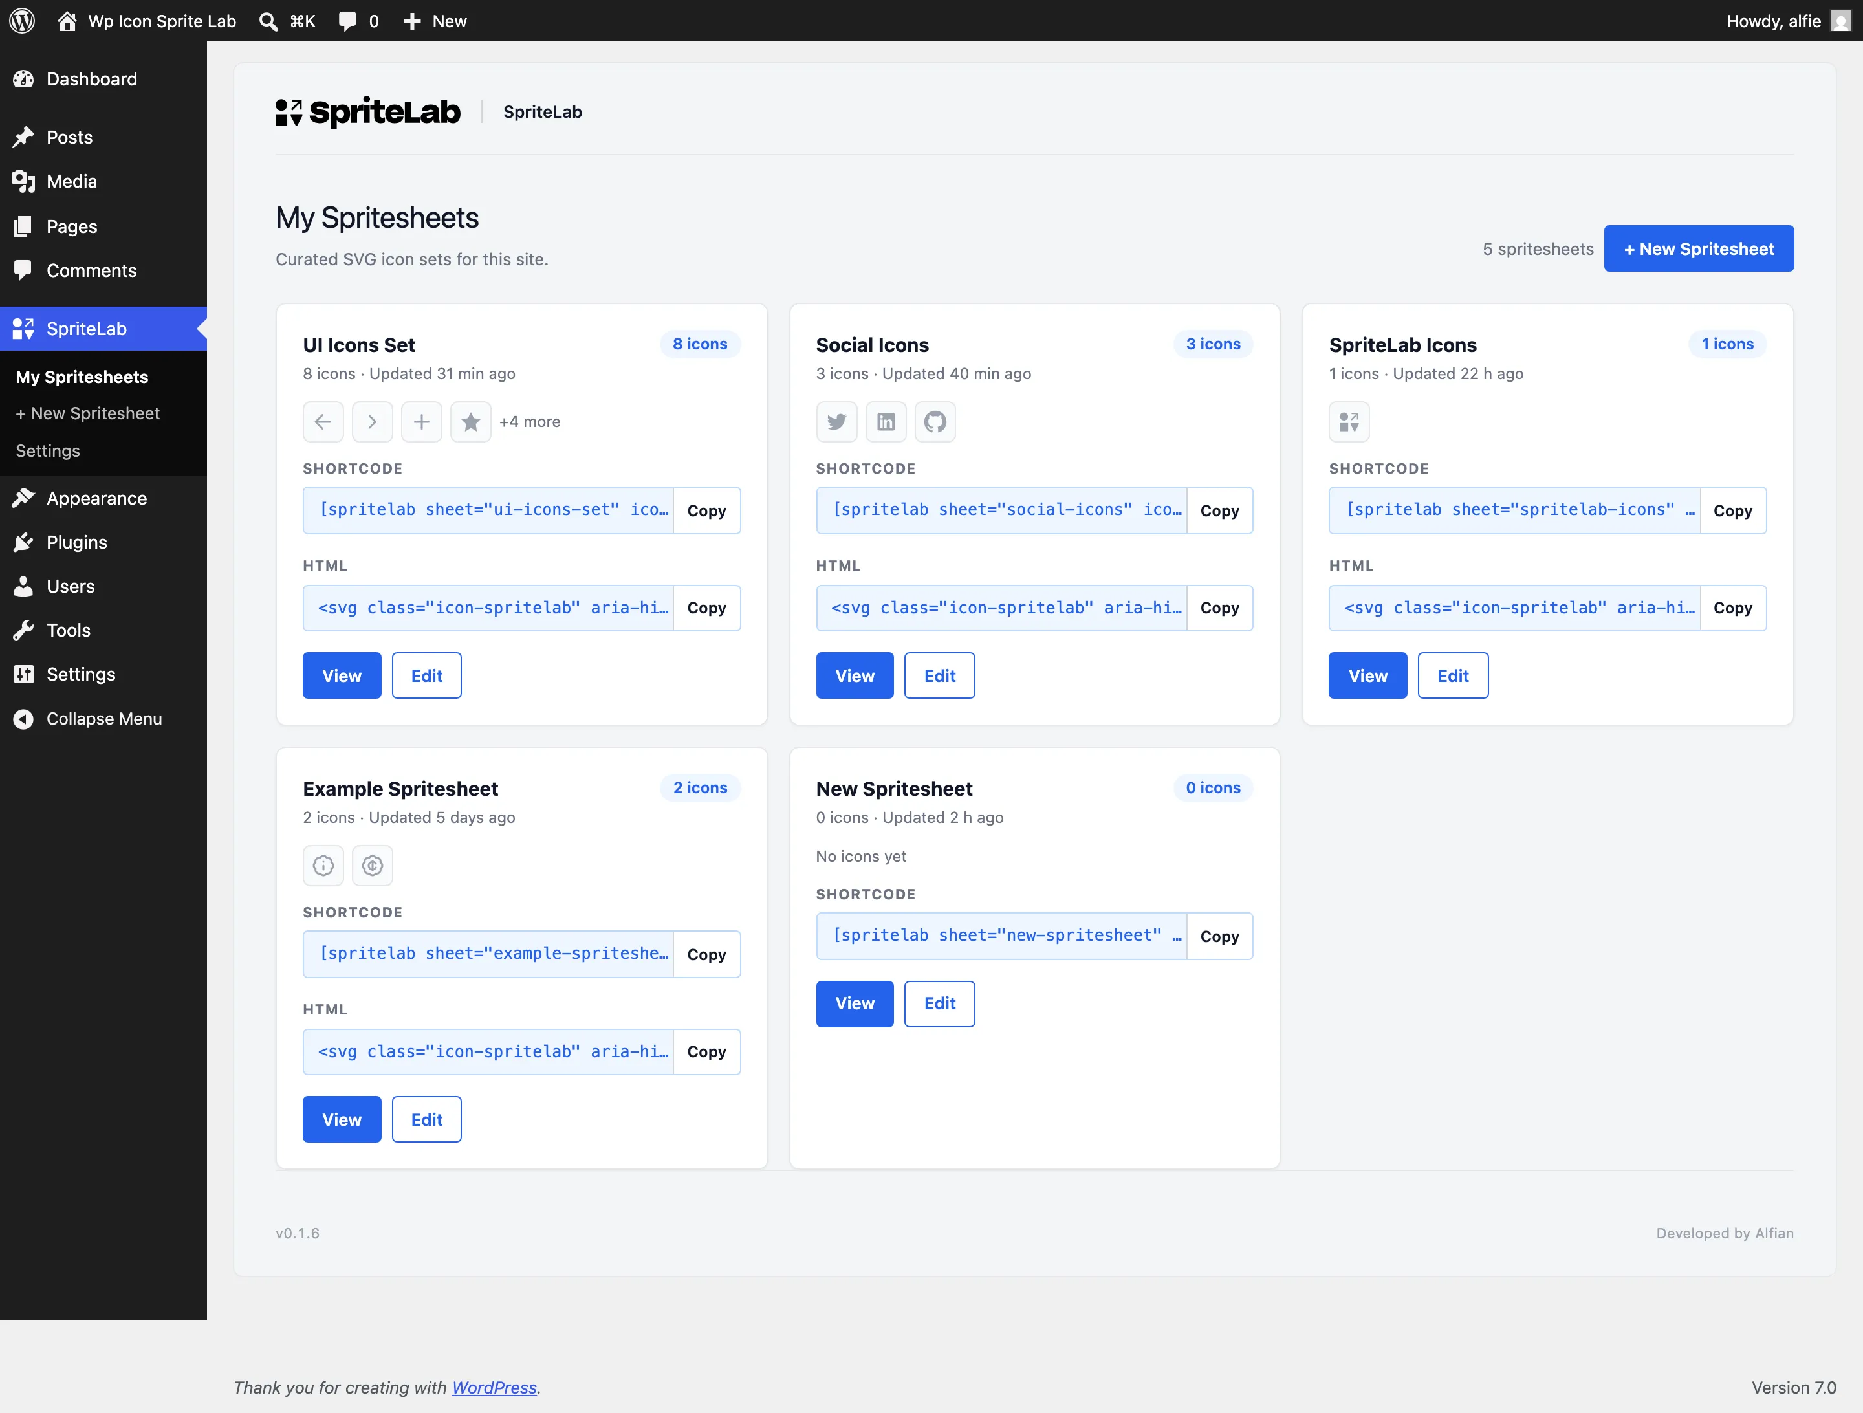The height and width of the screenshot is (1413, 1863).
Task: Open the Dashboard menu item
Action: click(103, 79)
